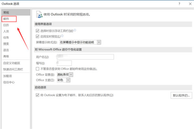The height and width of the screenshot is (129, 194).
Task: Click the 用户名 text field
Action: pos(85,57)
